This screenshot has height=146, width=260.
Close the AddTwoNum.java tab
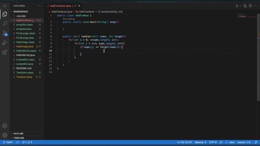[79, 6]
